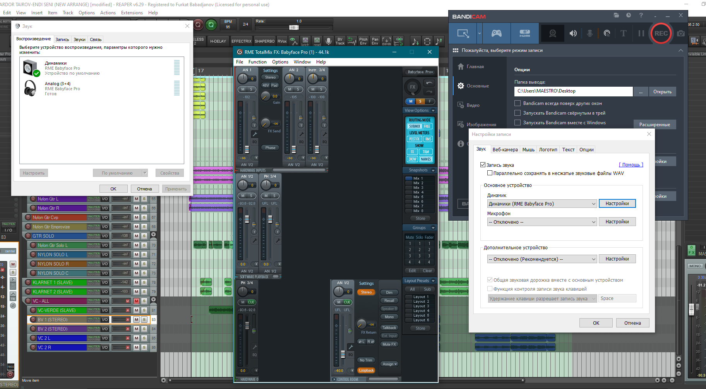
Task: Click REAPER playback rate slider handle
Action: pyautogui.click(x=294, y=27)
